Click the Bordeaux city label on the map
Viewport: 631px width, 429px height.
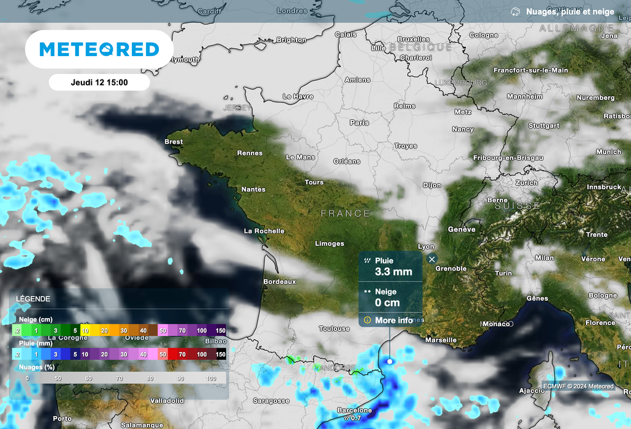[279, 282]
